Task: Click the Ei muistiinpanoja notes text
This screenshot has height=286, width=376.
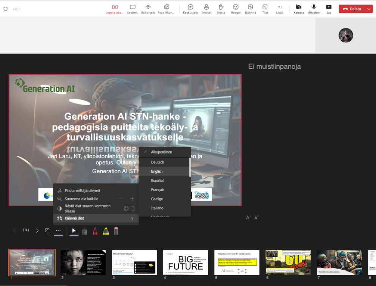Action: (274, 66)
